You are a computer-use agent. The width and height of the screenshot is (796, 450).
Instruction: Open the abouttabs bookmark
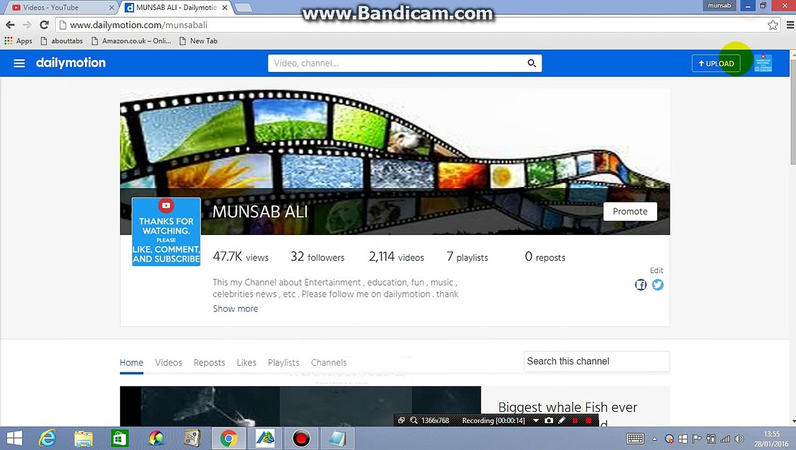[61, 41]
